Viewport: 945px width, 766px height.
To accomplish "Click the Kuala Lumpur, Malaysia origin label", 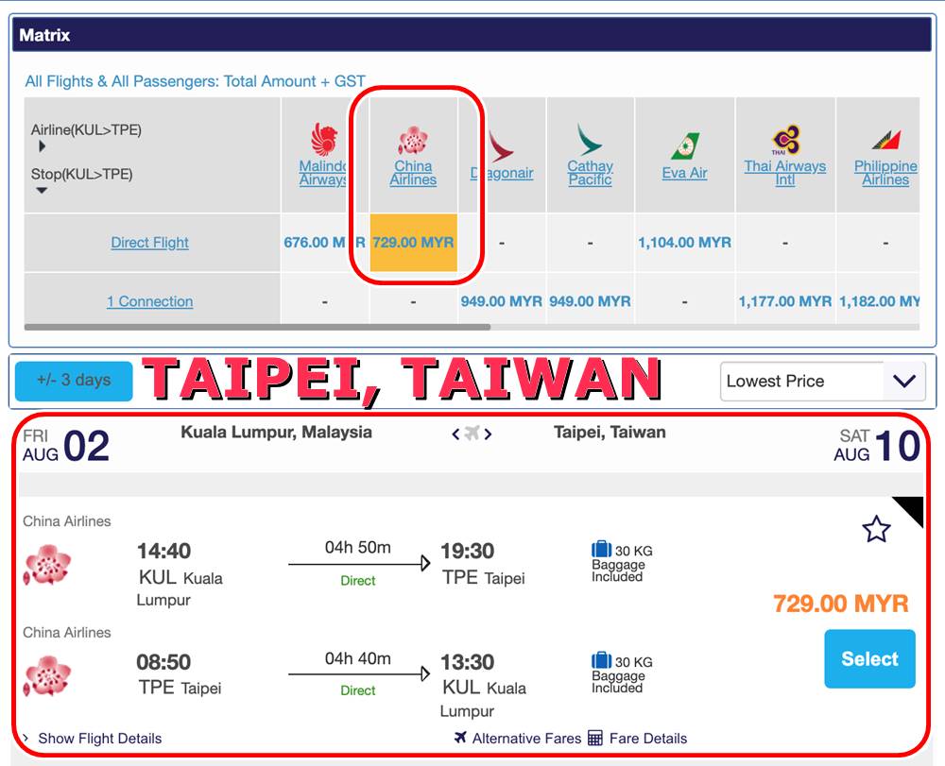I will pyautogui.click(x=277, y=433).
